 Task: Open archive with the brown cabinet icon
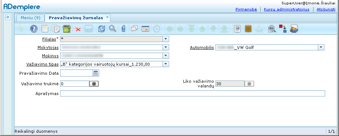(x=248, y=29)
